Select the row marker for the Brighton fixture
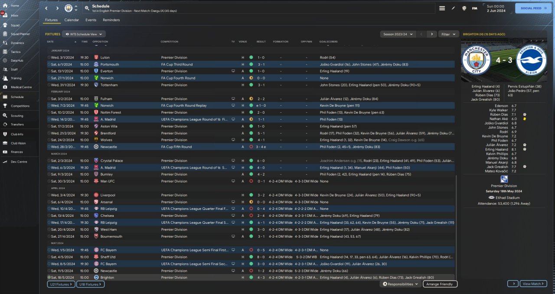 pos(49,278)
